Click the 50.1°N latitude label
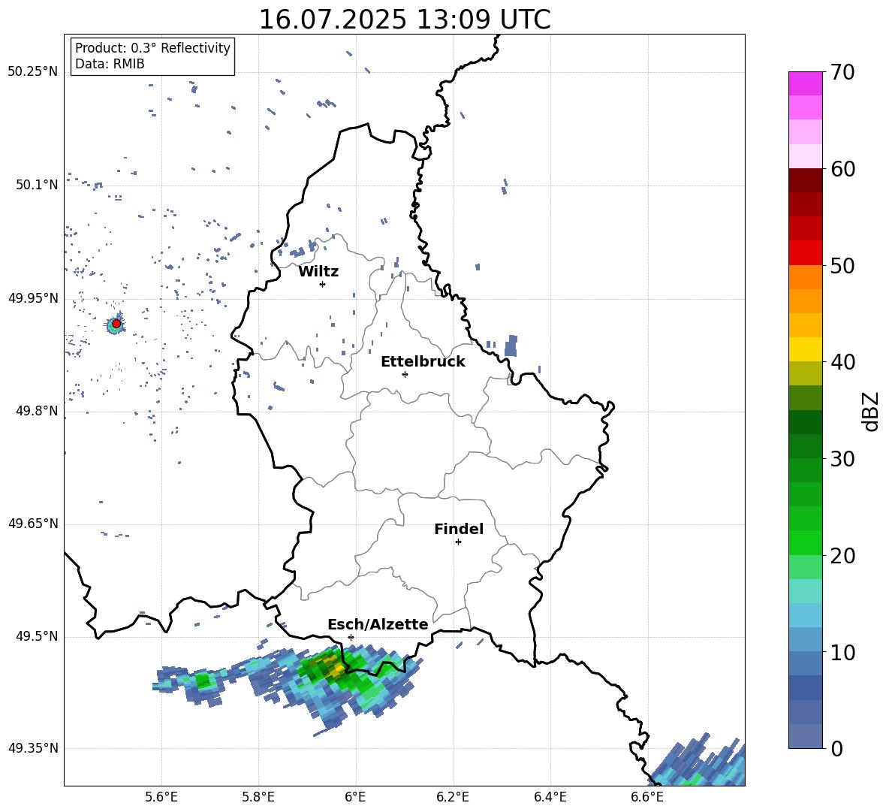The width and height of the screenshot is (889, 812). click(x=37, y=186)
